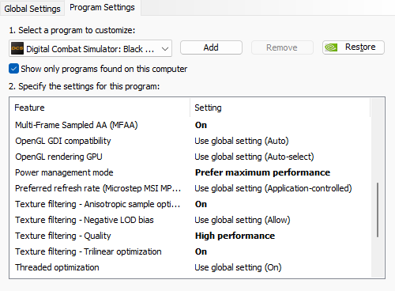Click Trilinear optimization On setting
The image size is (395, 291).
point(201,251)
